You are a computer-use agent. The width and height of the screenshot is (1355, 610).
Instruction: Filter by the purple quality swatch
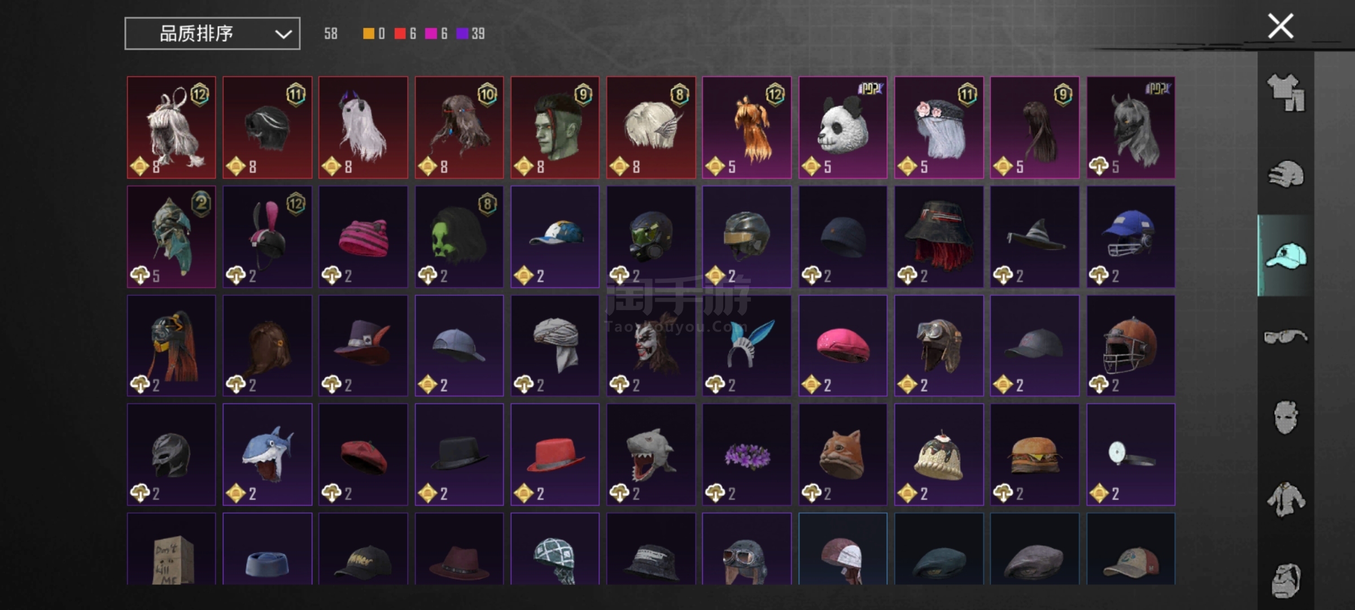(462, 34)
